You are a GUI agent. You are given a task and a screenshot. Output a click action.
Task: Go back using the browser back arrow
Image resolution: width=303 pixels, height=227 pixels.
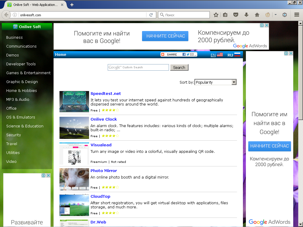tap(6, 15)
